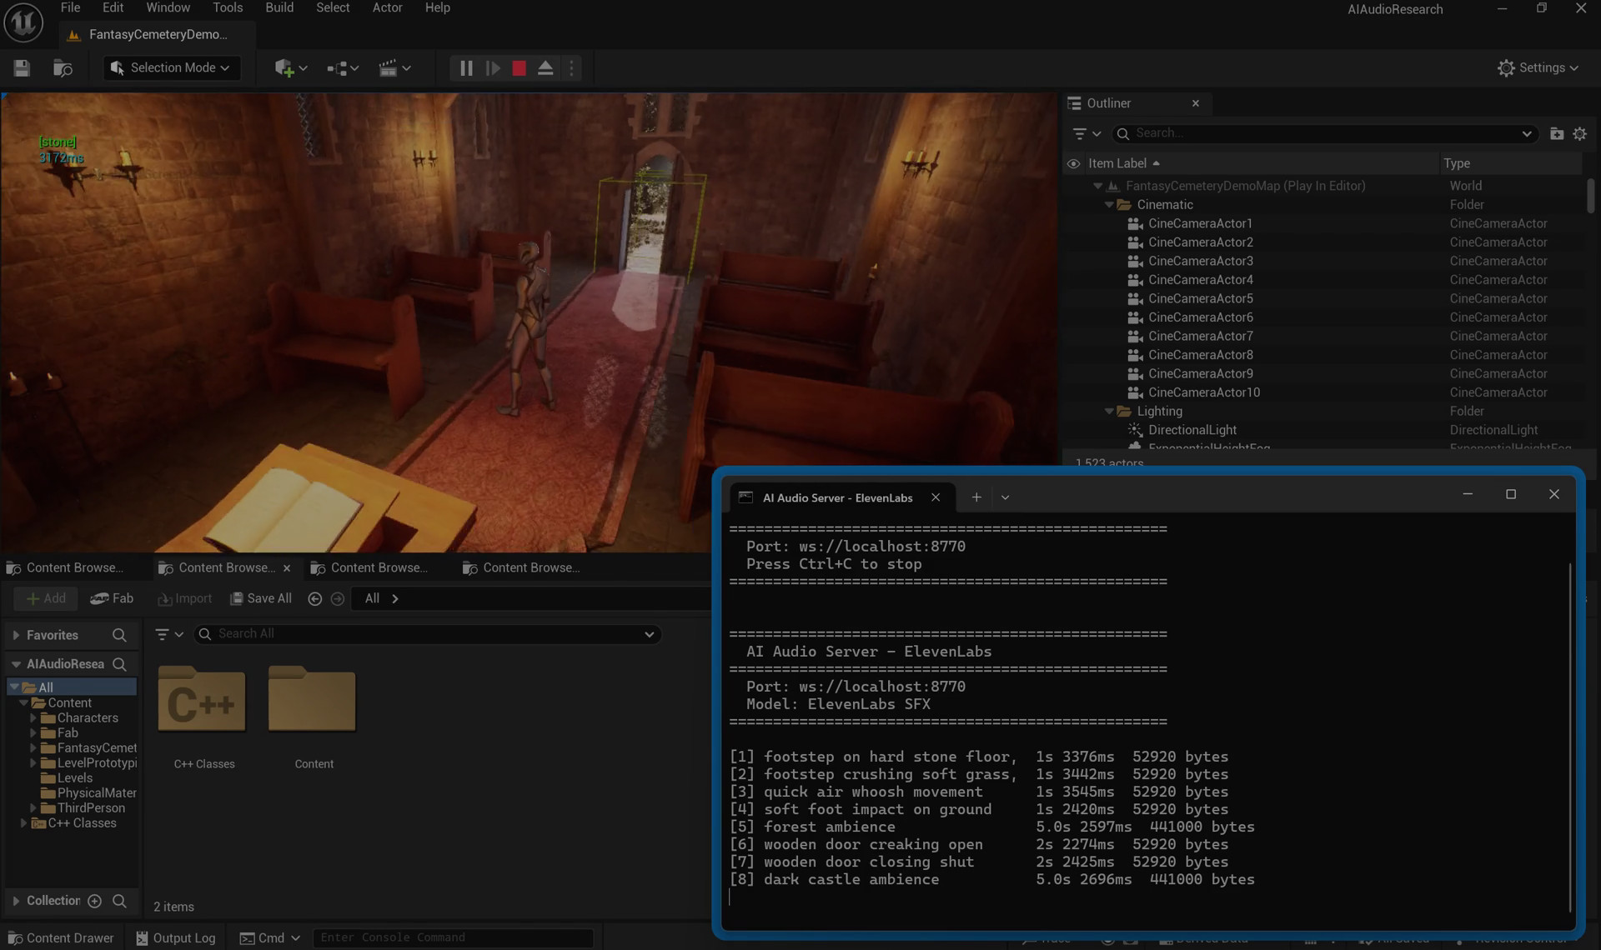This screenshot has height=950, width=1601.
Task: Open the Settings dropdown
Action: click(1538, 68)
